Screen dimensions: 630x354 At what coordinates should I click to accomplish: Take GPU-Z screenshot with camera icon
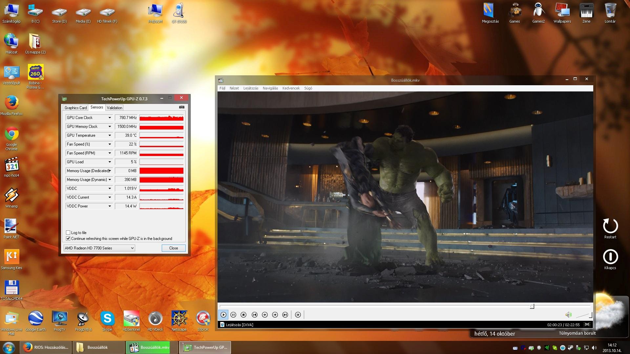click(182, 107)
